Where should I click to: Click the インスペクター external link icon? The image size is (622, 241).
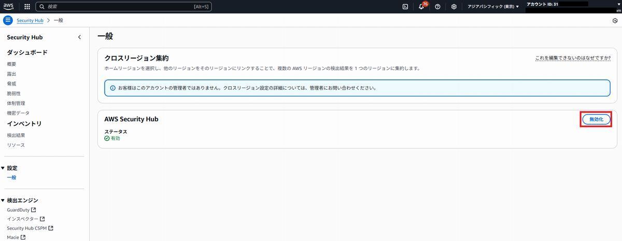point(43,219)
